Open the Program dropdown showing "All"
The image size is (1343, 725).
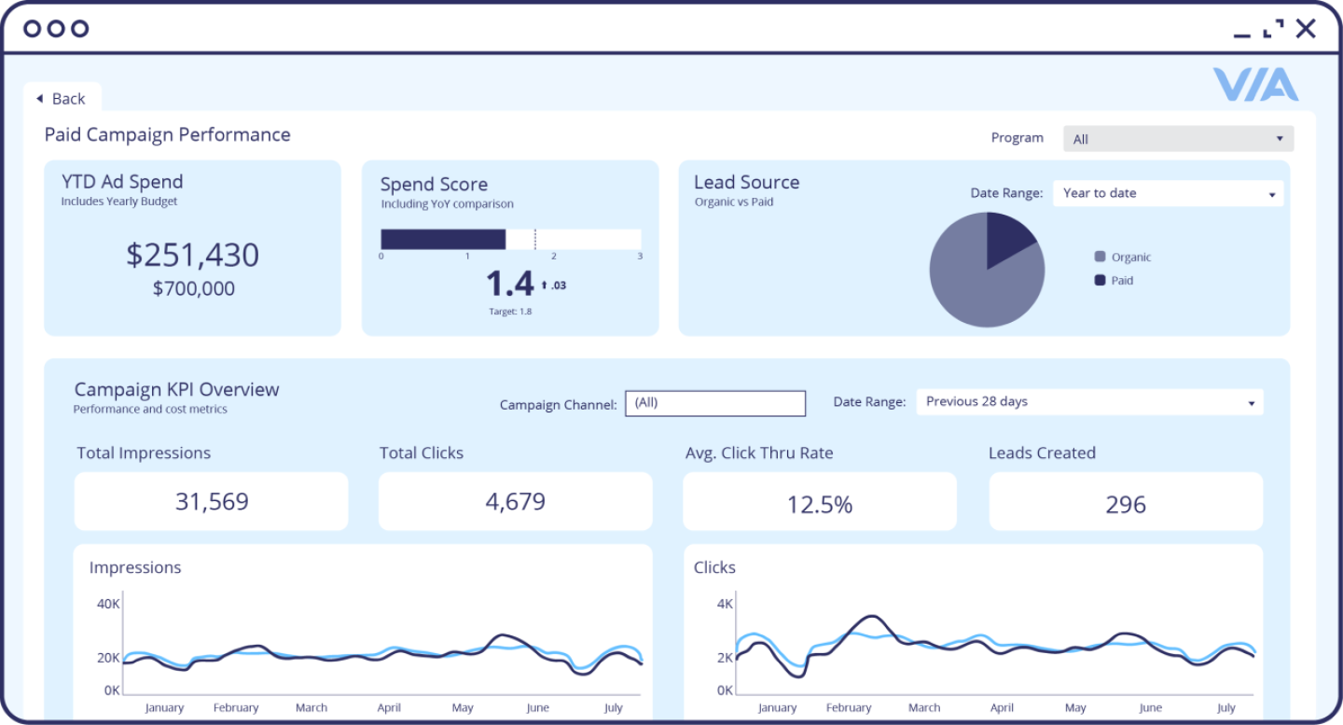point(1177,138)
